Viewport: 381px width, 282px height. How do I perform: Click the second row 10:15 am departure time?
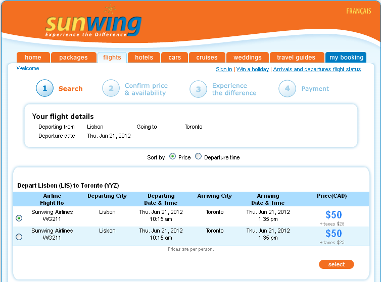[161, 238]
